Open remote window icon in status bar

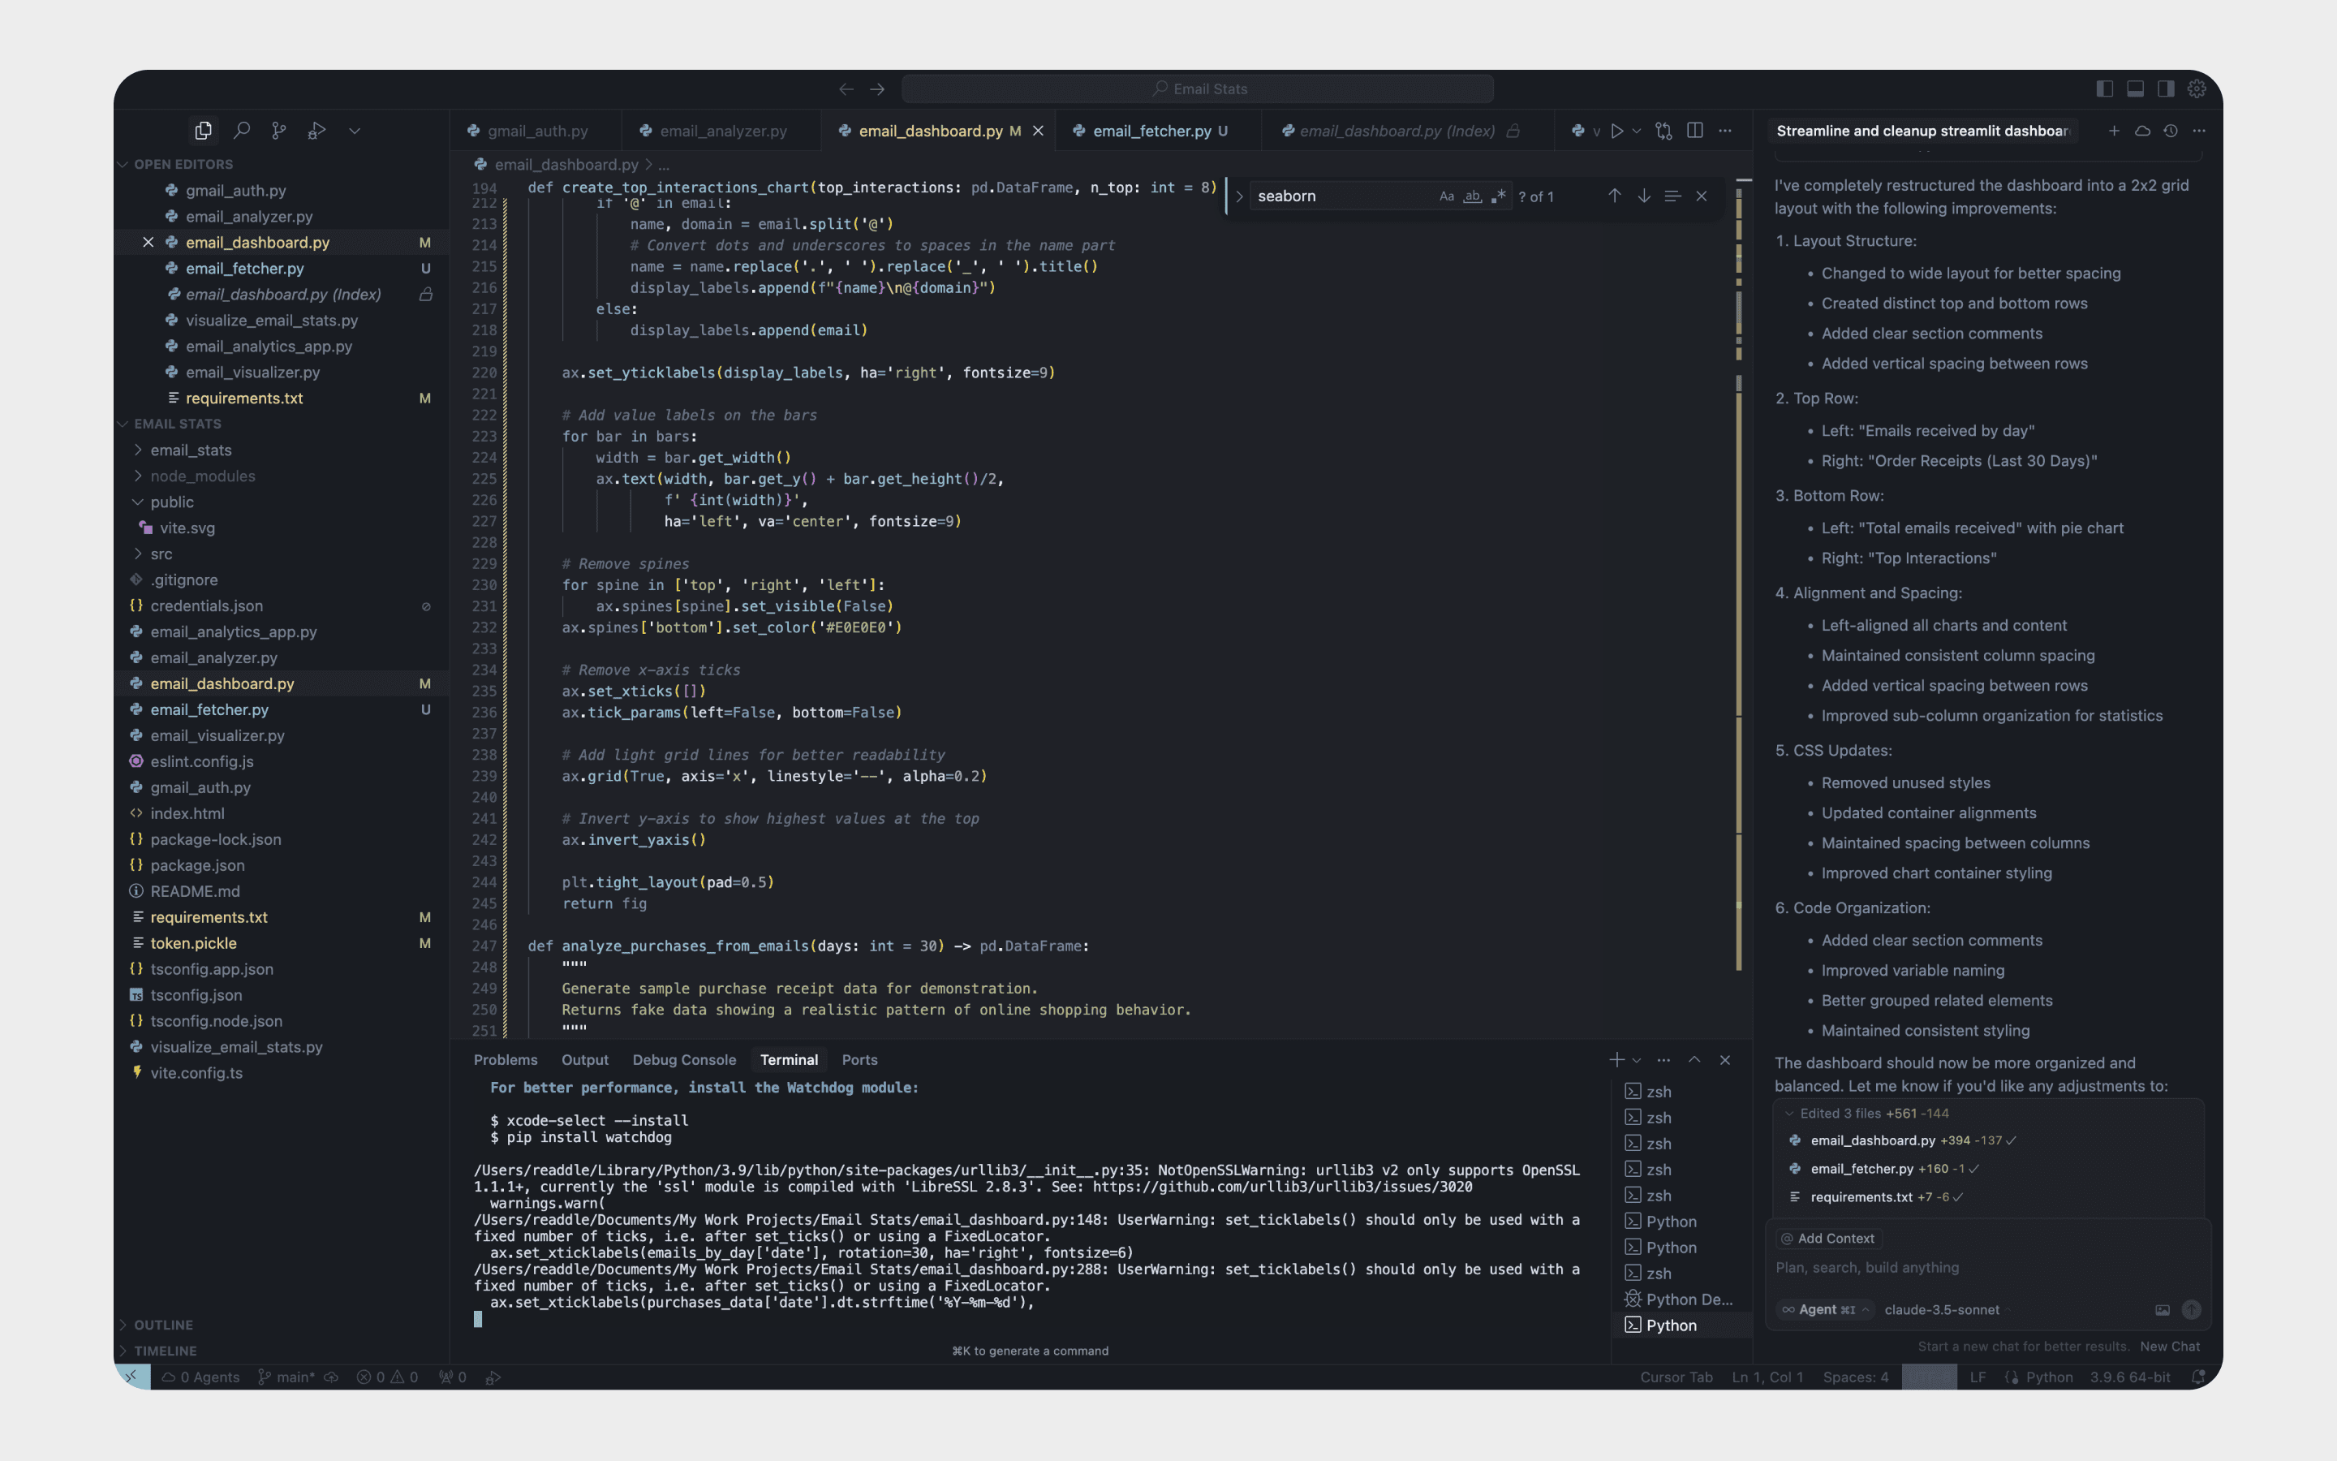point(131,1377)
